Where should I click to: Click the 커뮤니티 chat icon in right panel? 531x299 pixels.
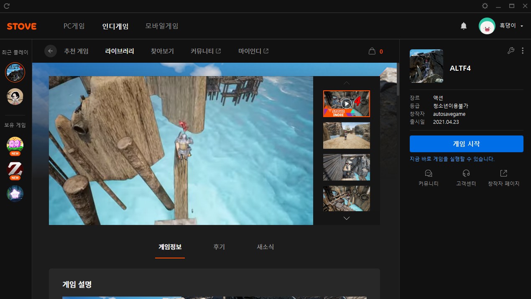(x=428, y=173)
